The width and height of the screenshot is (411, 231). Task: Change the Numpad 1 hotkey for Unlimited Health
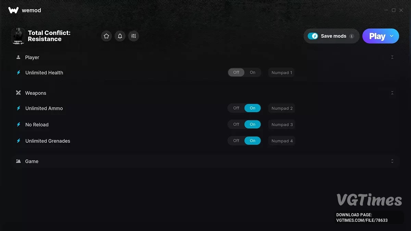pyautogui.click(x=282, y=73)
